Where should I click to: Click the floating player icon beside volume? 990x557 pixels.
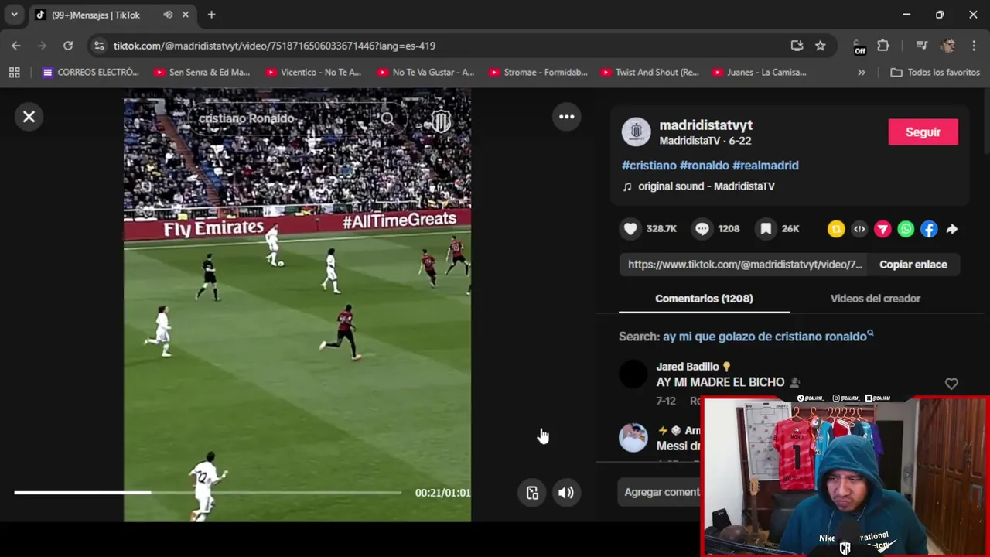(x=532, y=493)
